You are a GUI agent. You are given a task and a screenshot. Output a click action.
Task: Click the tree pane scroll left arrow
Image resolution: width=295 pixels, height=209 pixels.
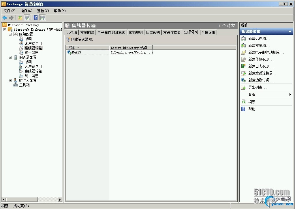click(3, 199)
